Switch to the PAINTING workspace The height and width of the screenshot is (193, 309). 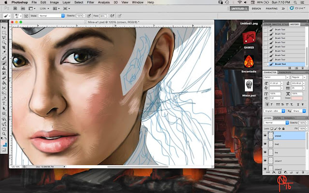pyautogui.click(x=271, y=9)
